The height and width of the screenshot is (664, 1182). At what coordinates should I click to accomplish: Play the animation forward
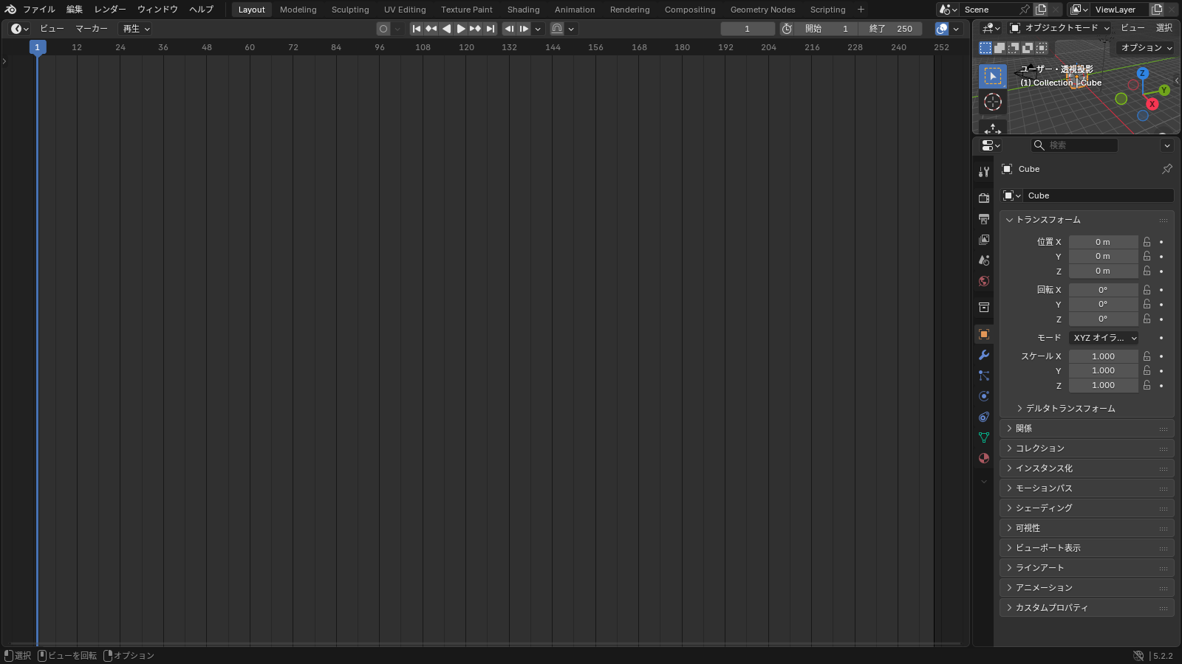(x=461, y=29)
